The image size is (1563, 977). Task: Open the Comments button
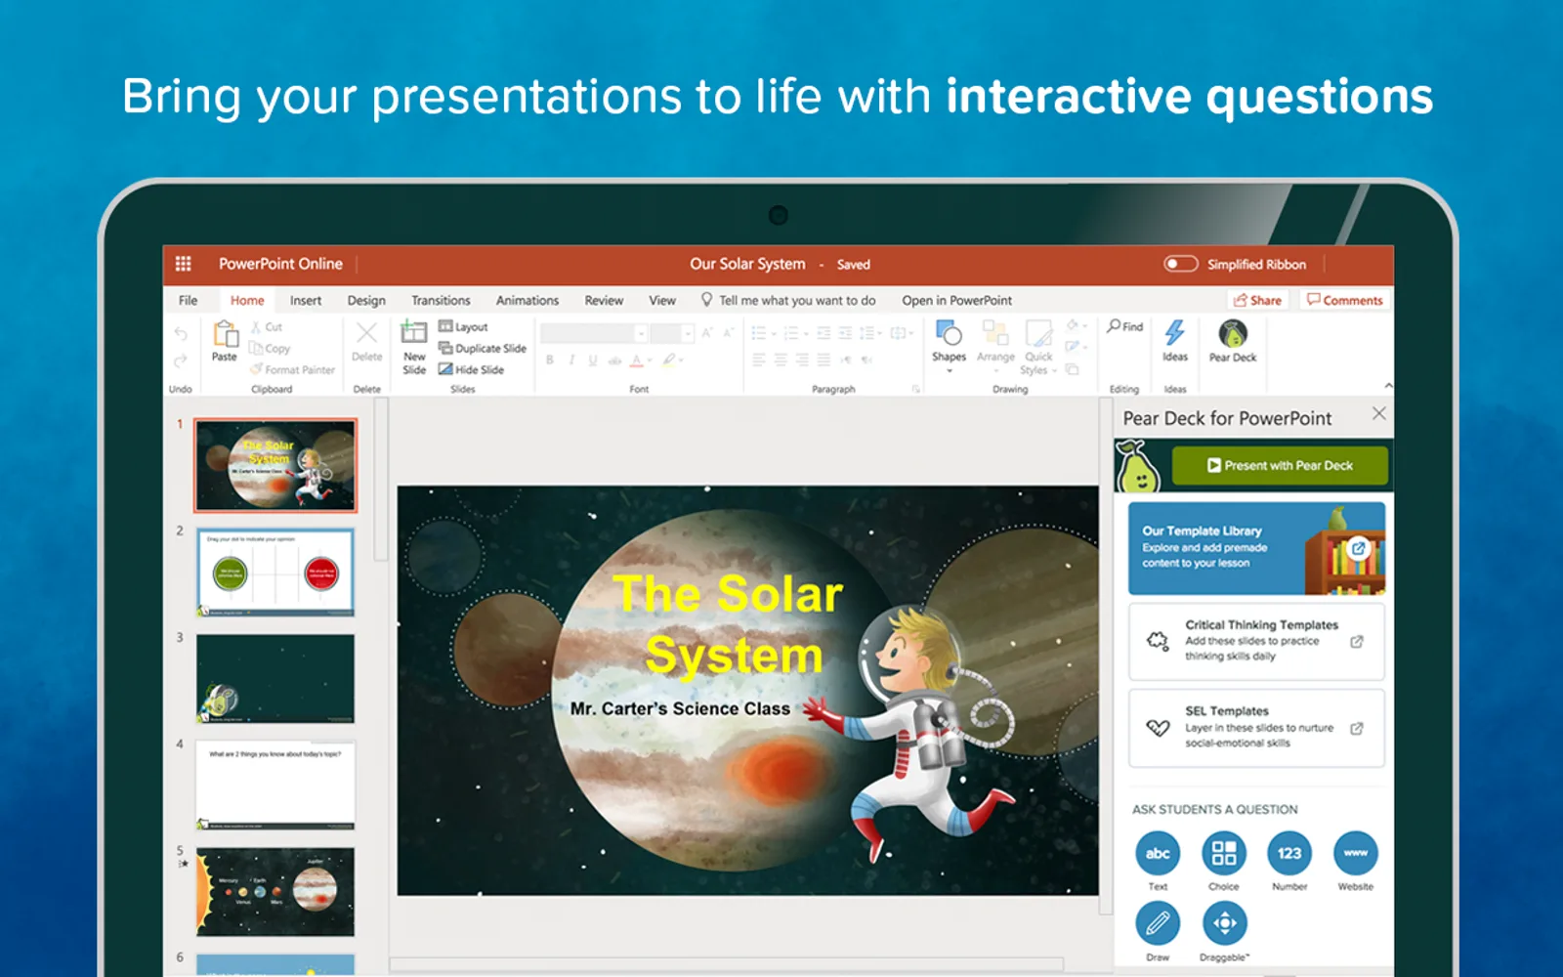click(x=1345, y=300)
